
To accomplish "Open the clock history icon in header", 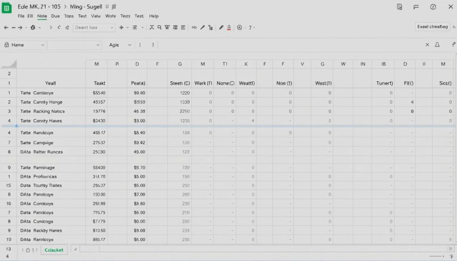I will [433, 7].
